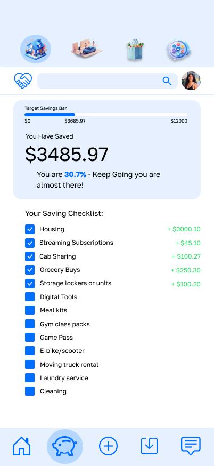Check the Laundry service checkbox
Screen dimensions: 214x466
coord(30,377)
